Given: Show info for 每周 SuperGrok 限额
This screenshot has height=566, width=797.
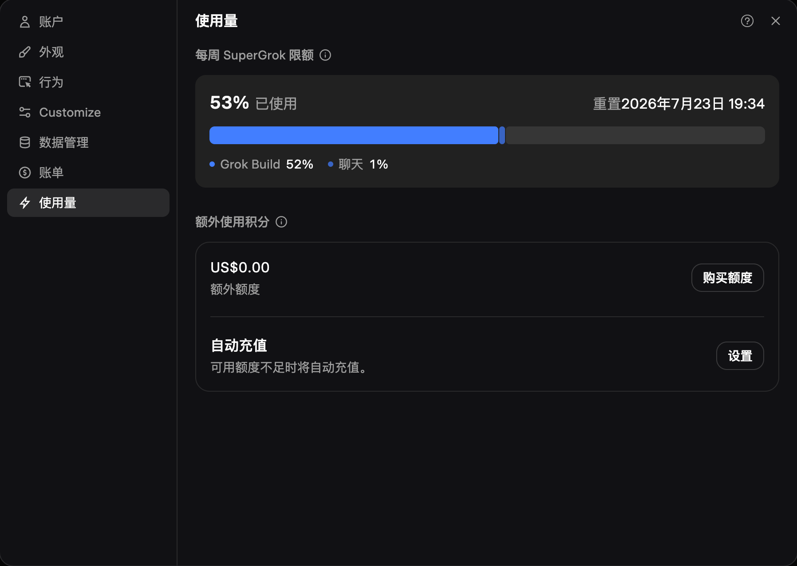Looking at the screenshot, I should pos(325,55).
